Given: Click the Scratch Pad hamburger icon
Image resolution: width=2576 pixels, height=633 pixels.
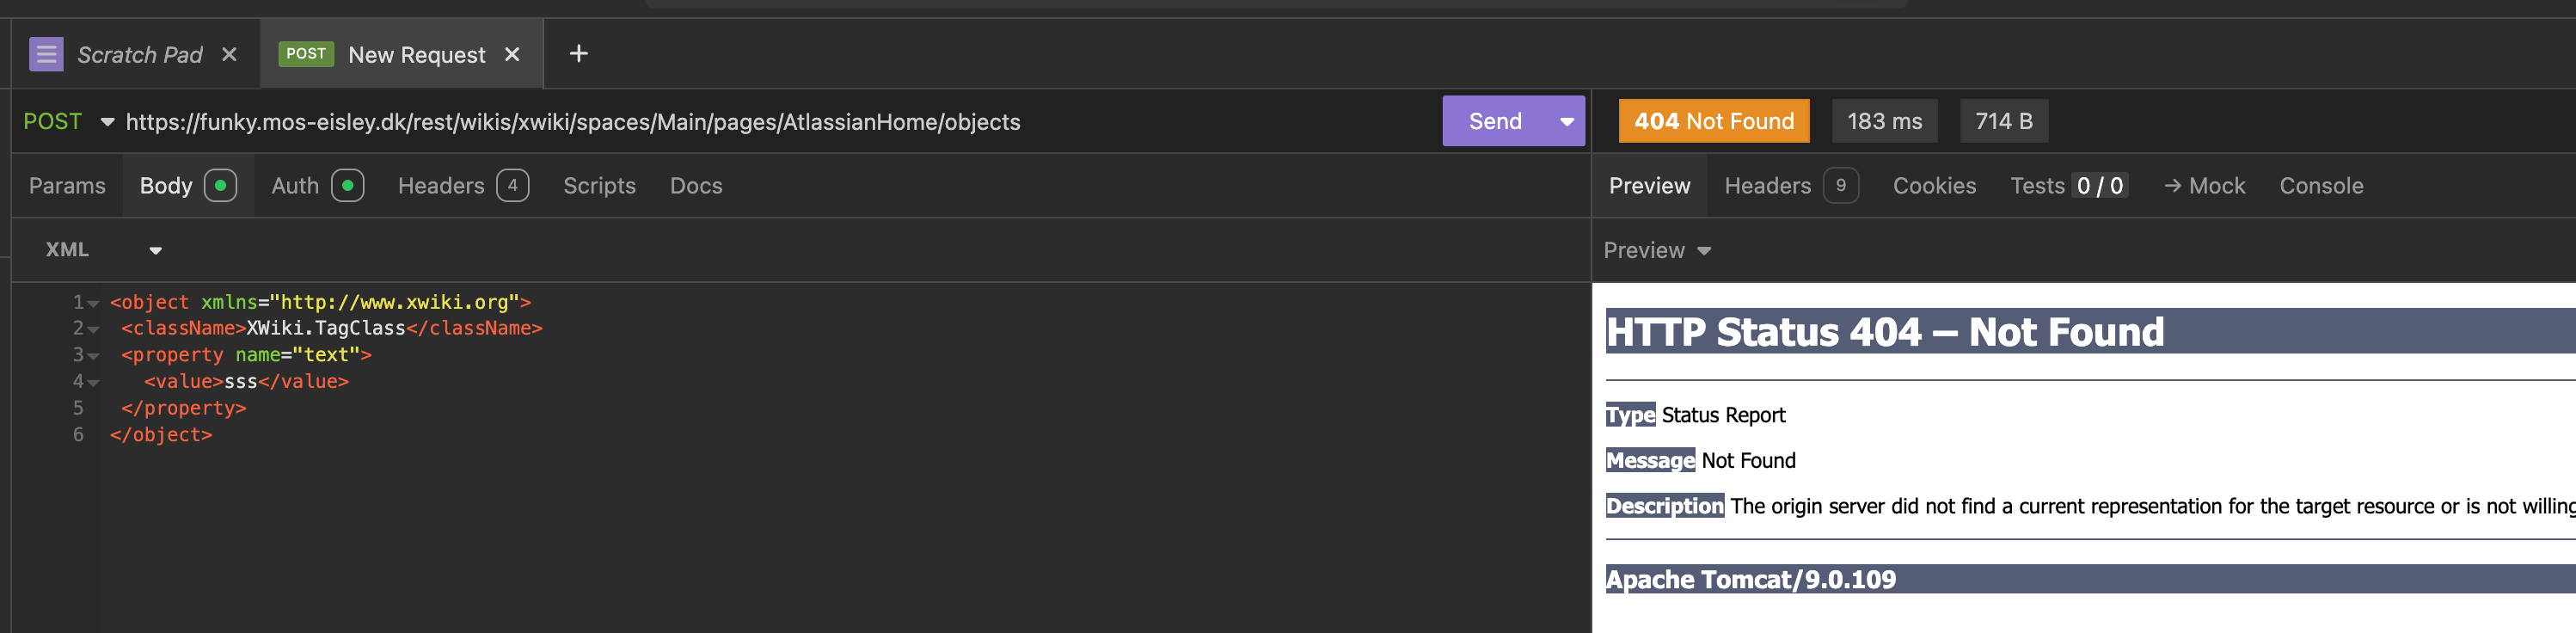Looking at the screenshot, I should [x=46, y=54].
